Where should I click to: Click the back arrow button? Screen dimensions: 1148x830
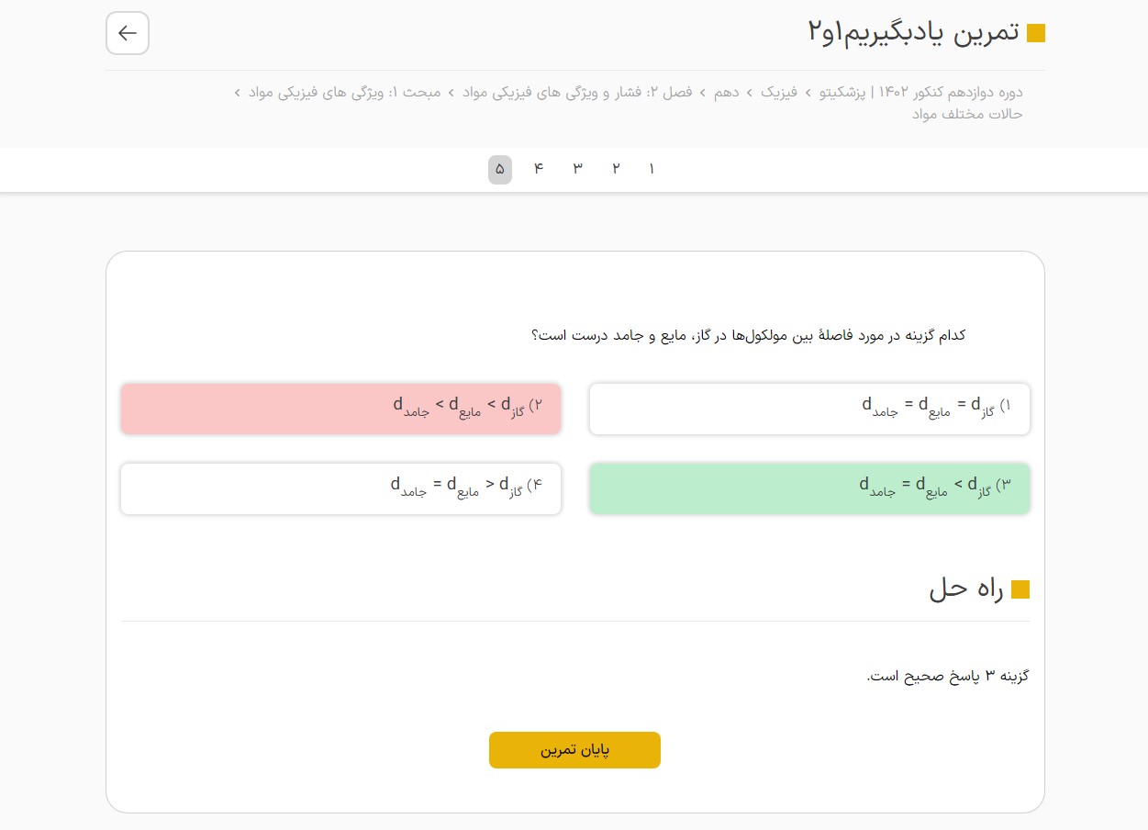tap(128, 33)
